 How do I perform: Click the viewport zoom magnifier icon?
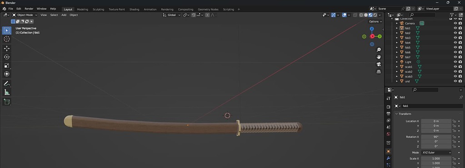point(379,50)
